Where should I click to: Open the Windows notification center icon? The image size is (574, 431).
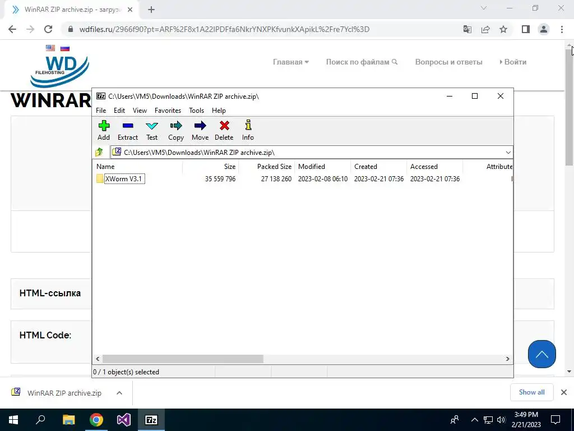[556, 420]
